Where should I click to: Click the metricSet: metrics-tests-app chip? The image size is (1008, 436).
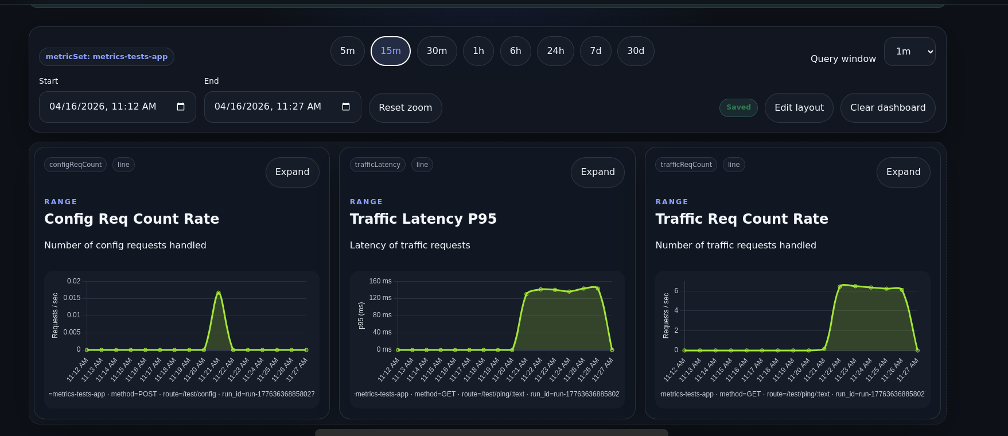coord(107,57)
